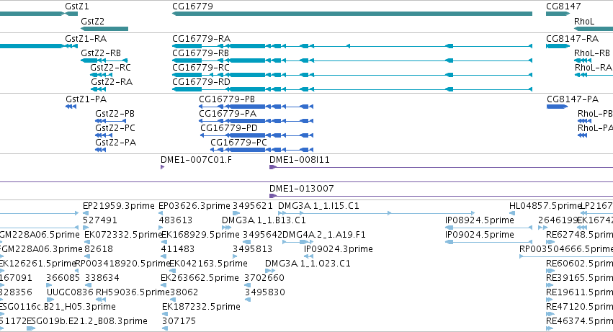The width and height of the screenshot is (613, 332).
Task: Click the EK168929.5prime EST label
Action: point(200,235)
